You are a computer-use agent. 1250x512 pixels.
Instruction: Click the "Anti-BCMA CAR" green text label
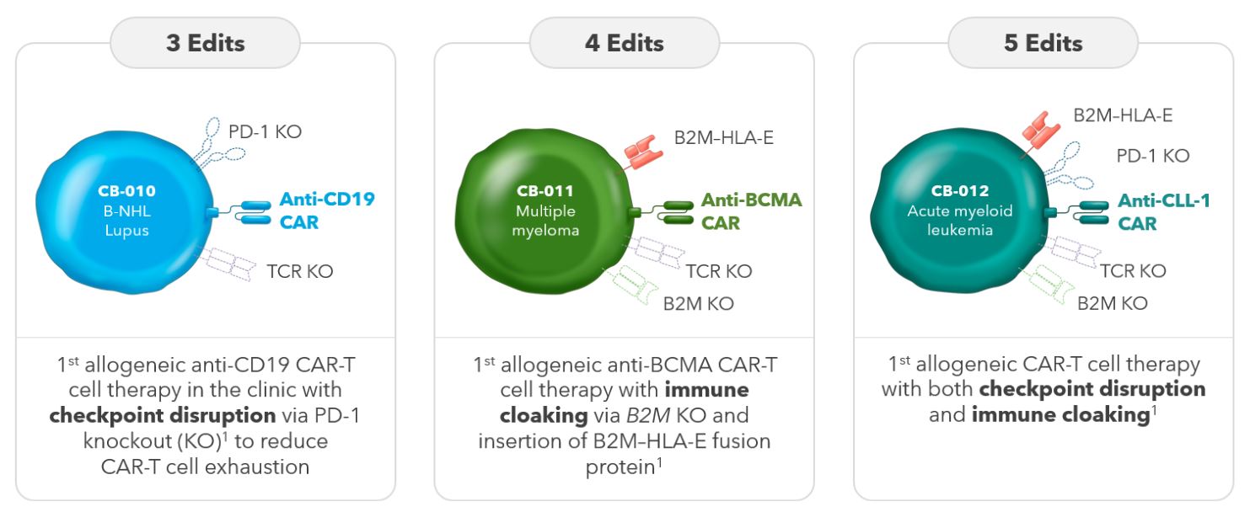[751, 212]
